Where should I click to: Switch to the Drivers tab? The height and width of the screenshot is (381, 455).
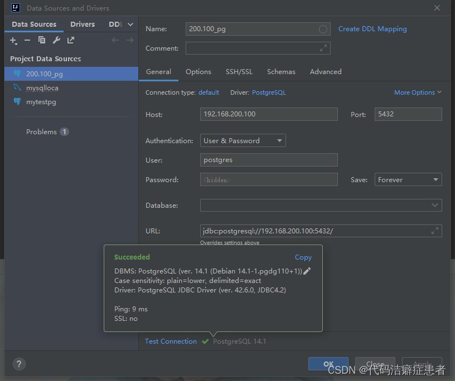click(x=83, y=24)
